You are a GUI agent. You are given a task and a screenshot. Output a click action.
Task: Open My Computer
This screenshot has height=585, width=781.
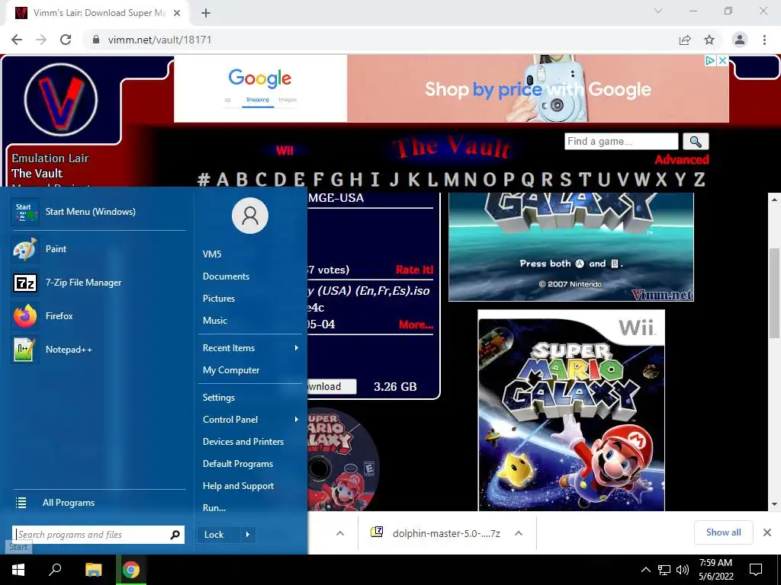pos(230,370)
